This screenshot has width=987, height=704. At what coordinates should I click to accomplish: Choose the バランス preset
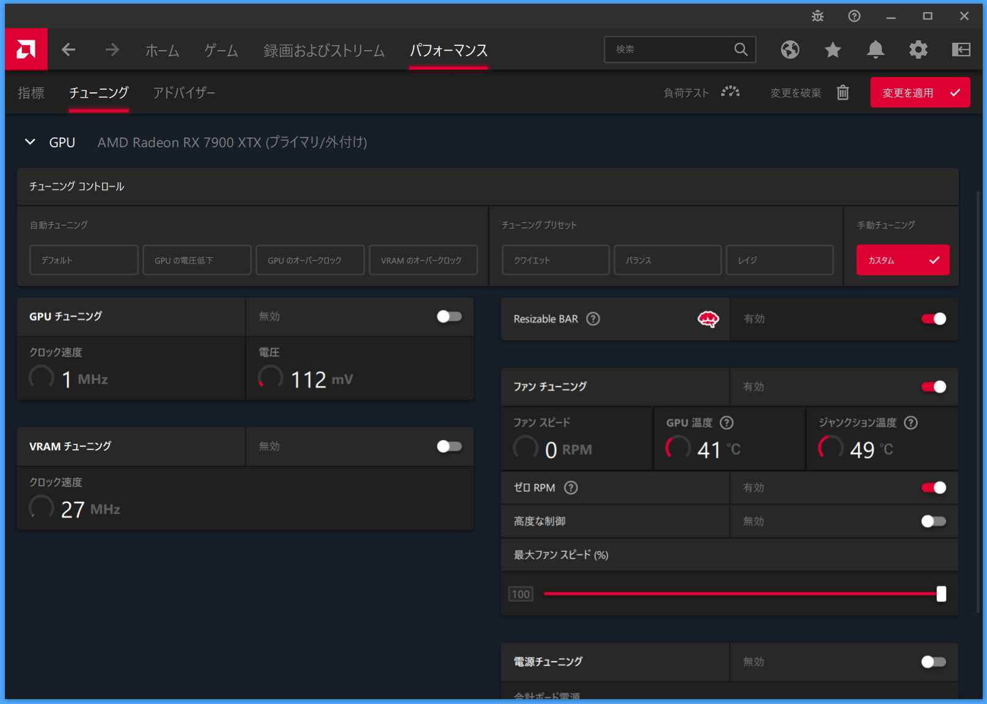[x=667, y=260]
